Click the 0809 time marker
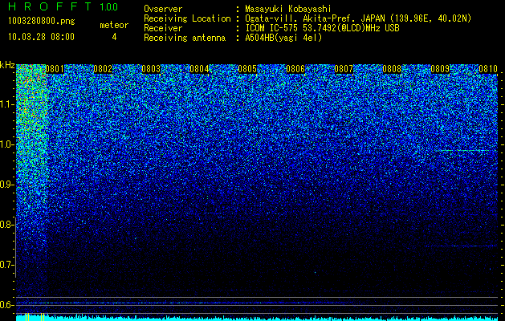 coord(440,69)
